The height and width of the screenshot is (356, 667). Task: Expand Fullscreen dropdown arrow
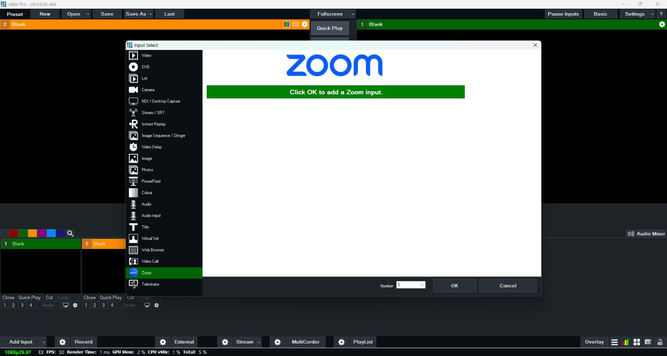point(353,14)
